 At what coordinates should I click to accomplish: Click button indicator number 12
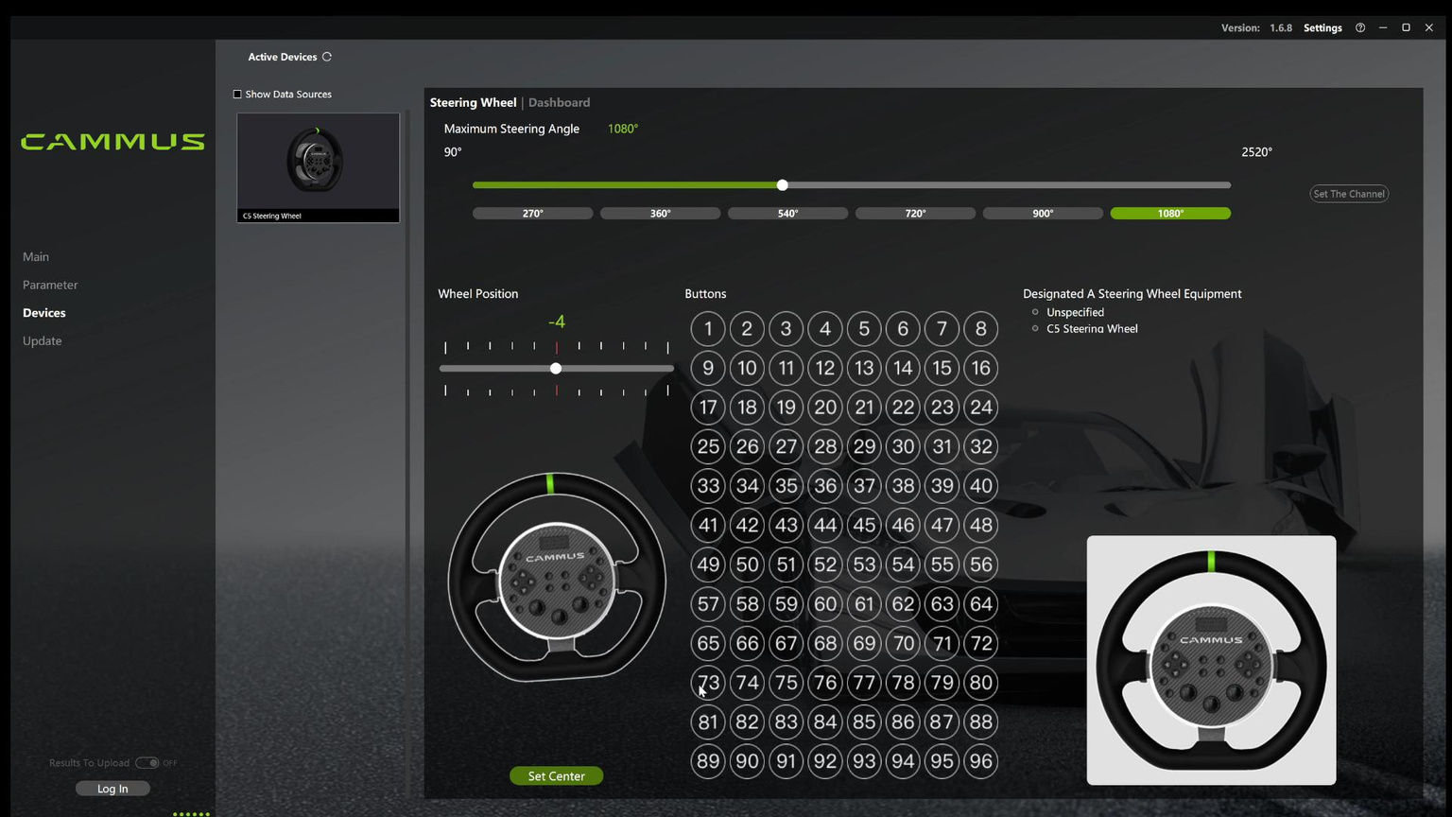825,368
